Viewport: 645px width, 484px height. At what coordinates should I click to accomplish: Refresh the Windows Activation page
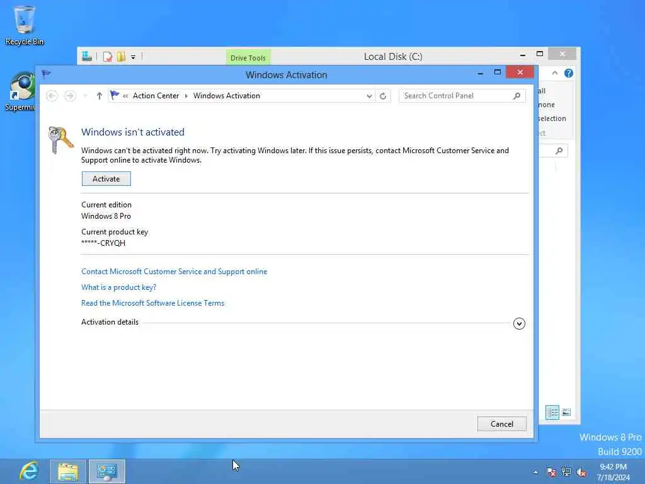click(x=383, y=96)
